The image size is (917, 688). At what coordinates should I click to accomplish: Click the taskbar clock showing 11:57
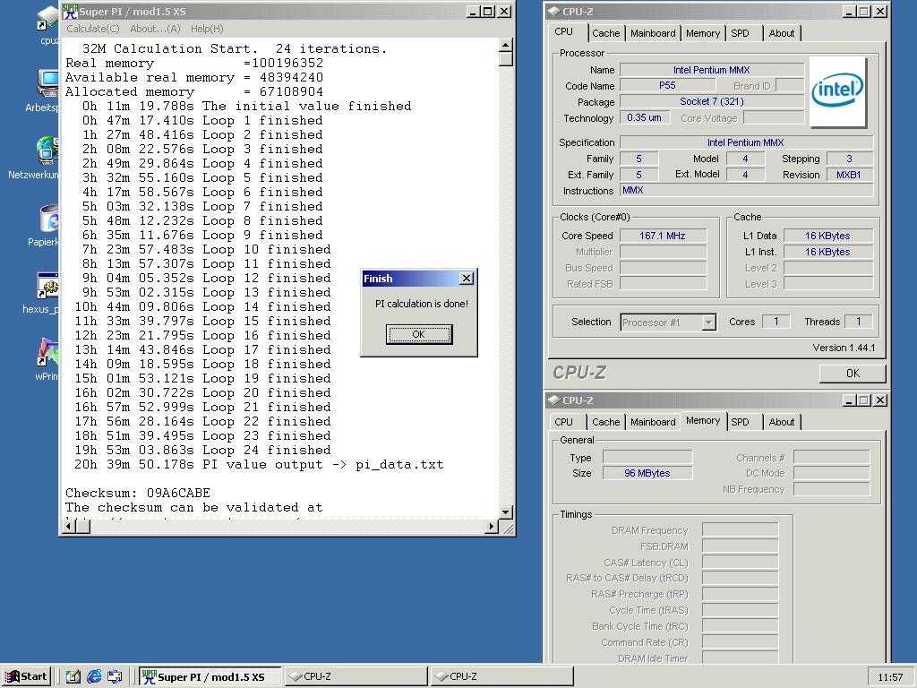coord(890,677)
